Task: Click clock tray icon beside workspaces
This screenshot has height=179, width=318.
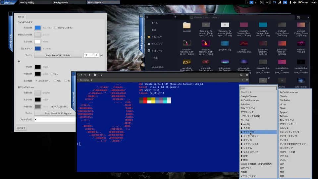Action: pos(261,2)
